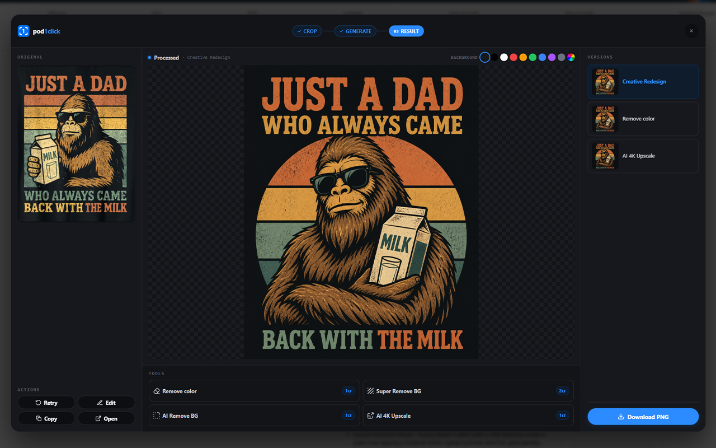Click the pencil Edit icon
This screenshot has width=716, height=448.
(x=100, y=403)
